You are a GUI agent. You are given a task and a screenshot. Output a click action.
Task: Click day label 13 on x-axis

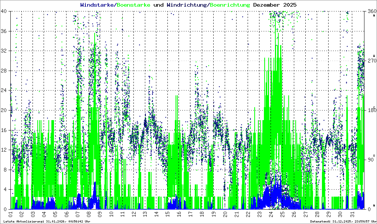145,214
